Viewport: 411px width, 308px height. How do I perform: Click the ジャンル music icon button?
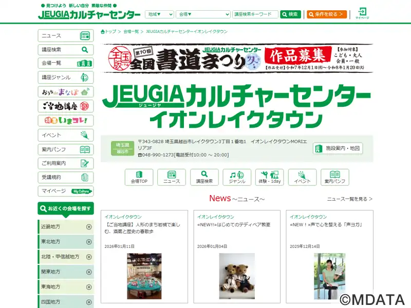pyautogui.click(x=237, y=177)
